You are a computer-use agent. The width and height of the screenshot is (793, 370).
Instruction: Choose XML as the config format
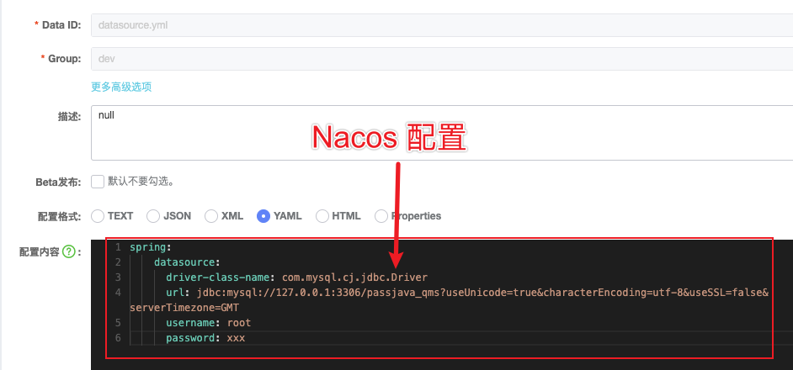tap(211, 216)
